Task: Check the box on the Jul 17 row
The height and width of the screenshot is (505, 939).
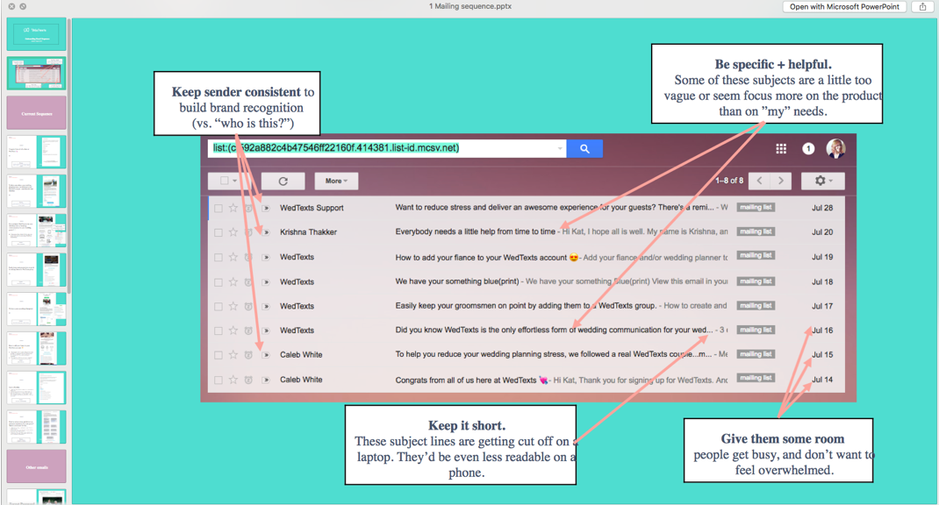Action: point(218,306)
